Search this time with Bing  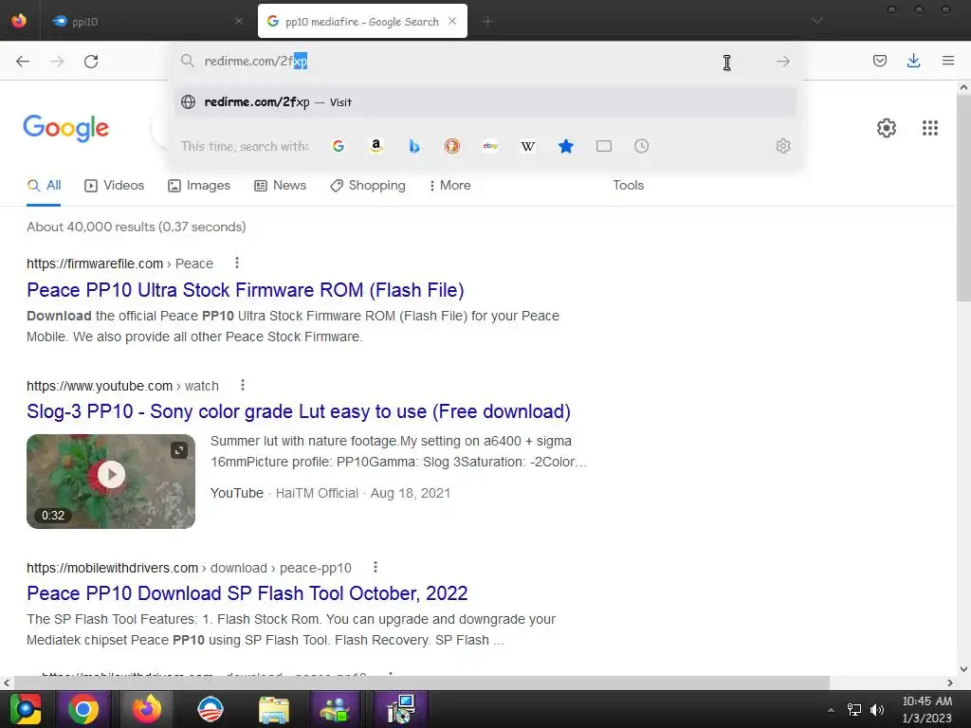414,146
